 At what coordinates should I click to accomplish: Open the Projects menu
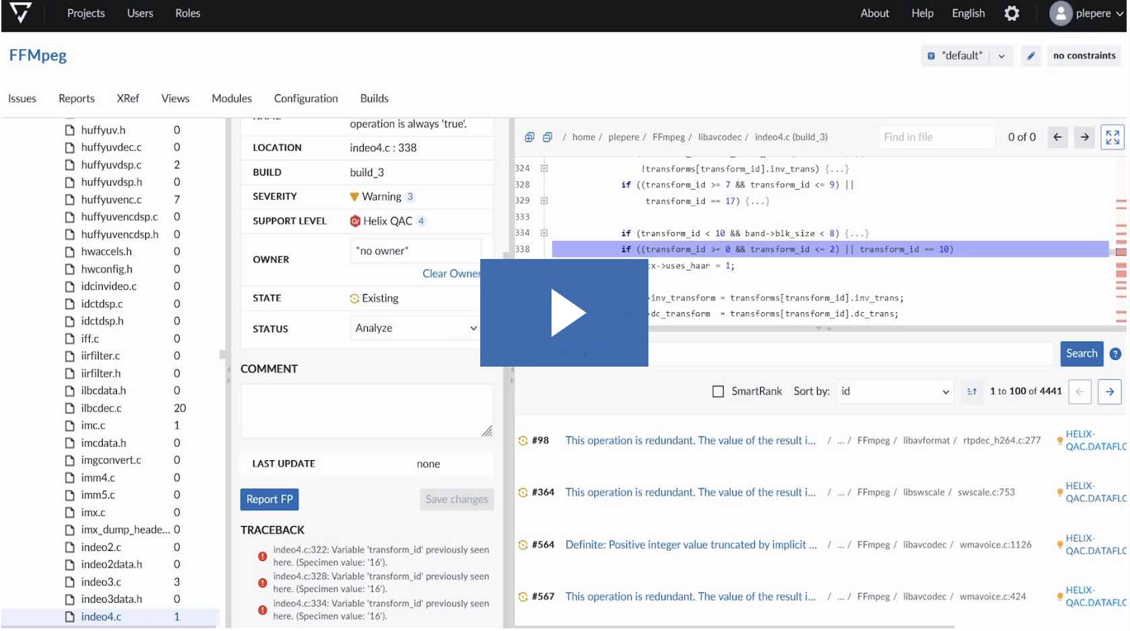(85, 13)
